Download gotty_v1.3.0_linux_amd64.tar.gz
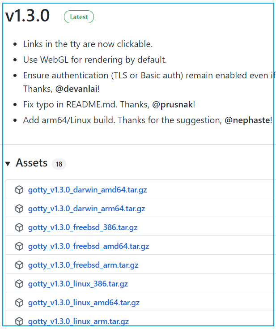 pos(84,303)
